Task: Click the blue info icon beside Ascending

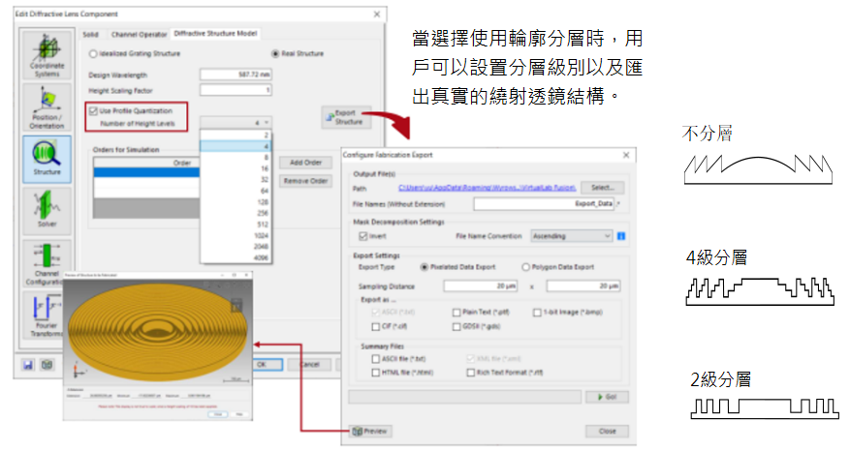Action: click(620, 235)
